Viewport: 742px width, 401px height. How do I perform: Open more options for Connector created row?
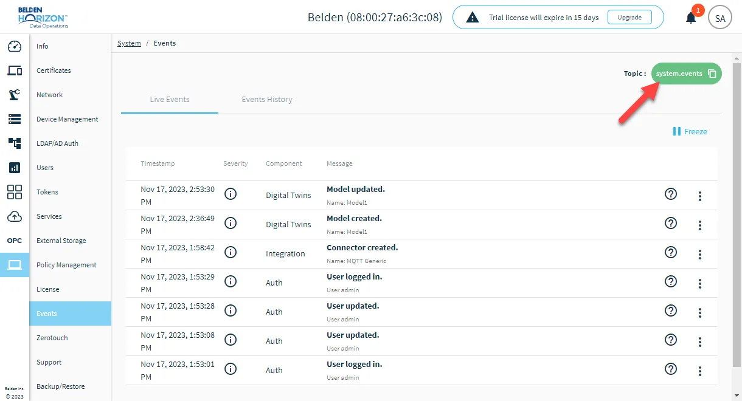(x=700, y=255)
